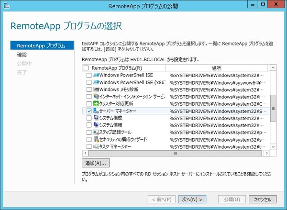Check the システム構成 checkbox

pyautogui.click(x=89, y=118)
